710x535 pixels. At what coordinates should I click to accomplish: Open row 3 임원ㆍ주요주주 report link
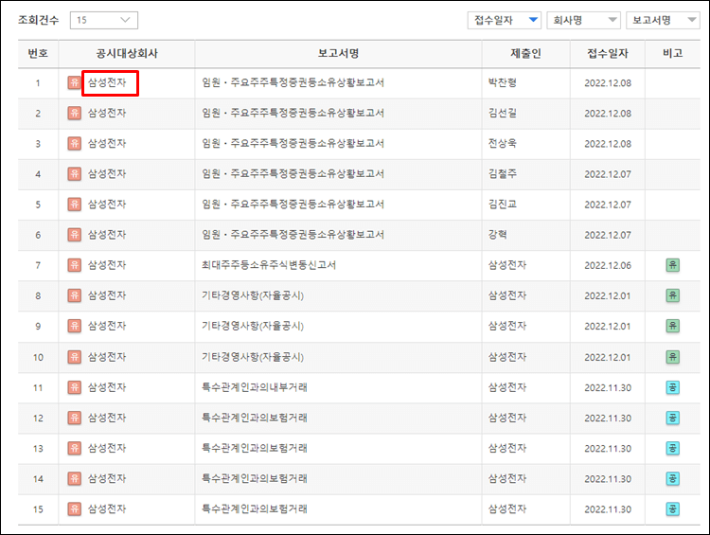point(293,143)
